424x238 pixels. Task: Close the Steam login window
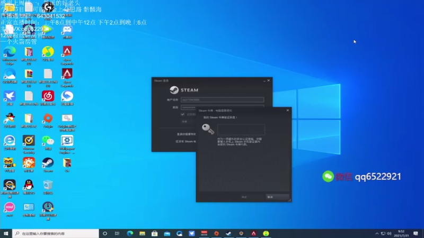click(x=269, y=80)
